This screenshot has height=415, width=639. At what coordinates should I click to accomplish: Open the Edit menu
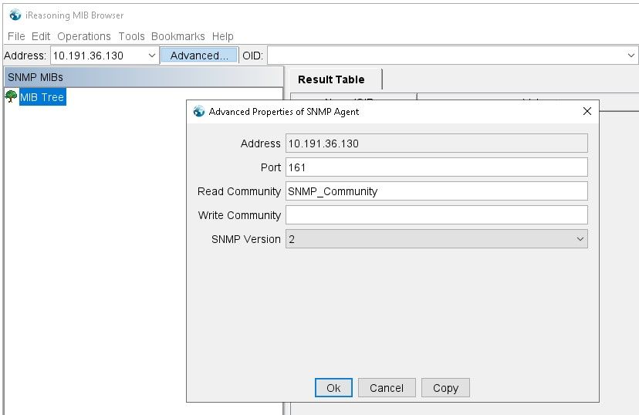41,36
